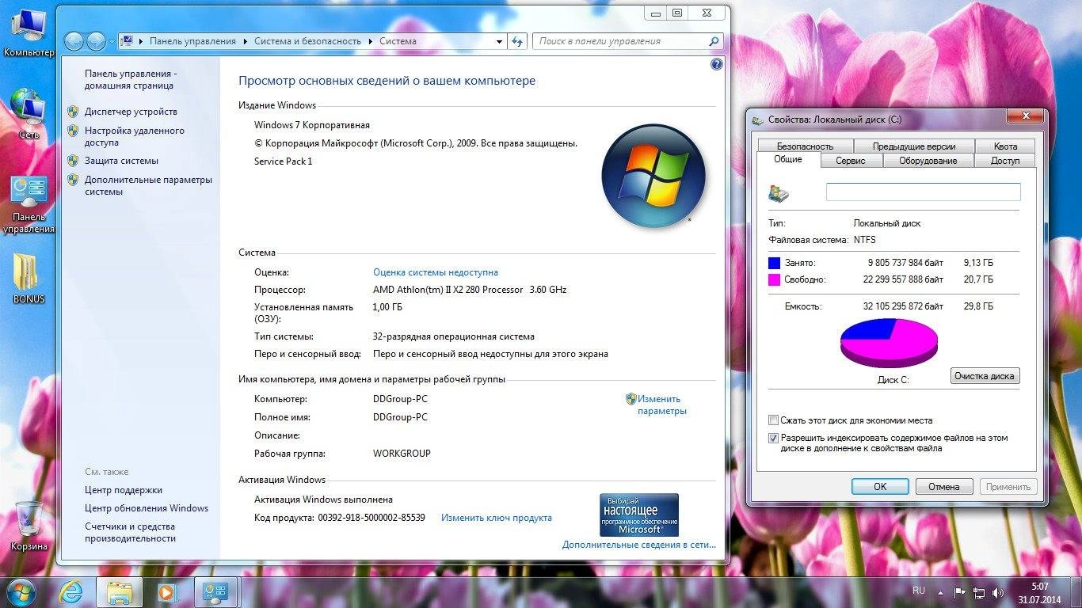Switch to the Доступ tab
The width and height of the screenshot is (1082, 608).
click(x=1005, y=161)
